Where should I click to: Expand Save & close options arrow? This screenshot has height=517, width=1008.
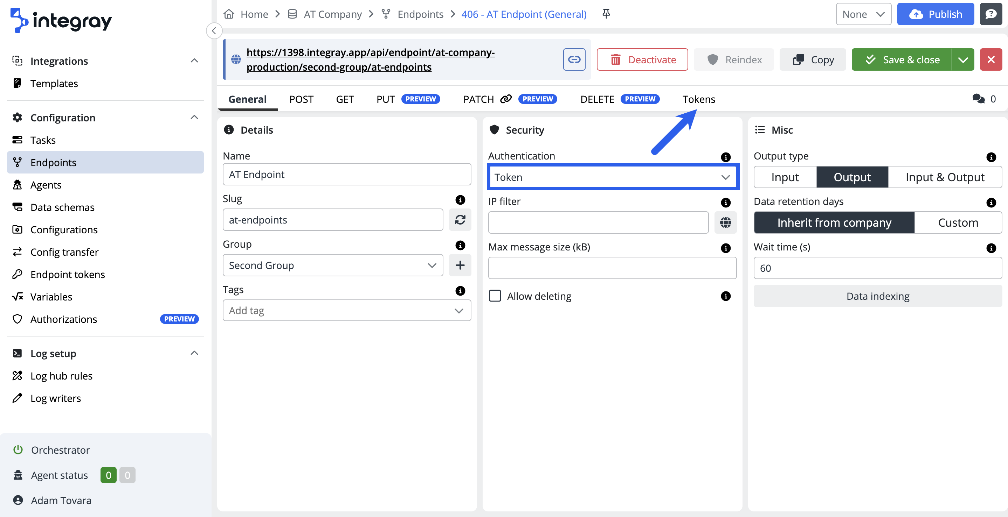pyautogui.click(x=962, y=59)
